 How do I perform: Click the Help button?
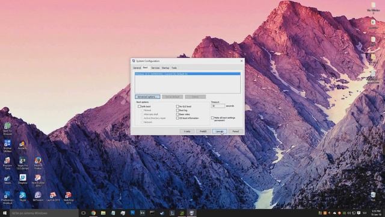click(235, 131)
